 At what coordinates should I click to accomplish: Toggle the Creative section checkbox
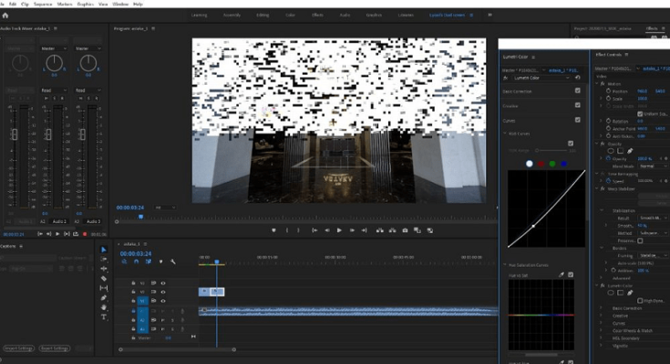point(577,105)
